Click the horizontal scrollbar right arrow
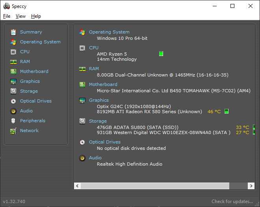The image size is (260, 207). (x=251, y=186)
